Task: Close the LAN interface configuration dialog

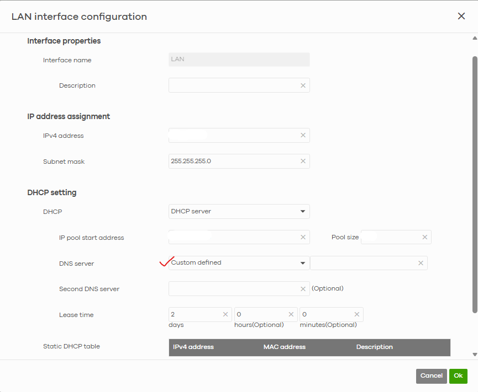Action: pyautogui.click(x=461, y=17)
